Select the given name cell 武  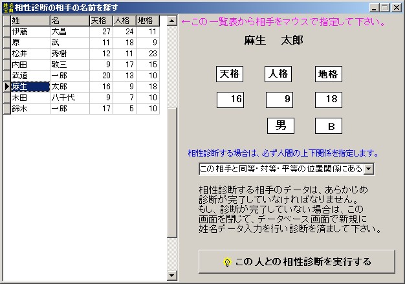point(70,43)
